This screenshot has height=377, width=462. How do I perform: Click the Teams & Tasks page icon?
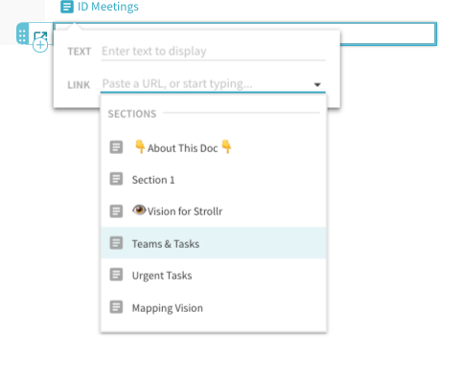point(116,243)
